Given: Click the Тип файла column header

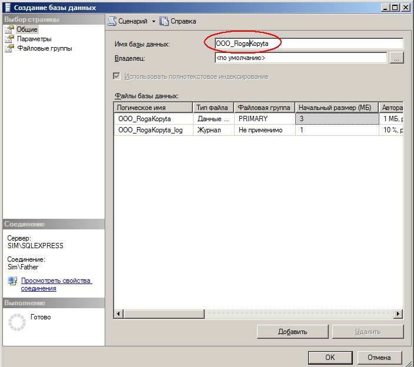Looking at the screenshot, I should click(x=213, y=108).
